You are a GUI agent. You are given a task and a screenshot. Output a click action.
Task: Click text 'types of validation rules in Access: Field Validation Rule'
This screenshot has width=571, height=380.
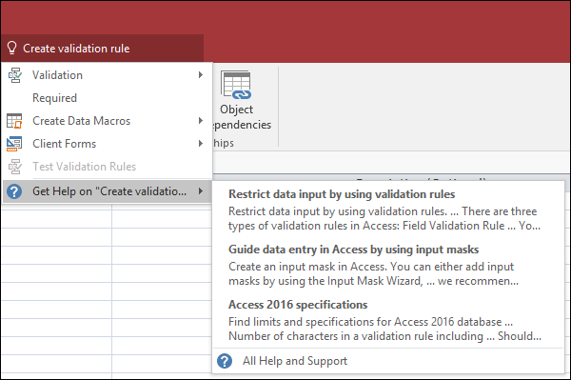tap(366, 226)
